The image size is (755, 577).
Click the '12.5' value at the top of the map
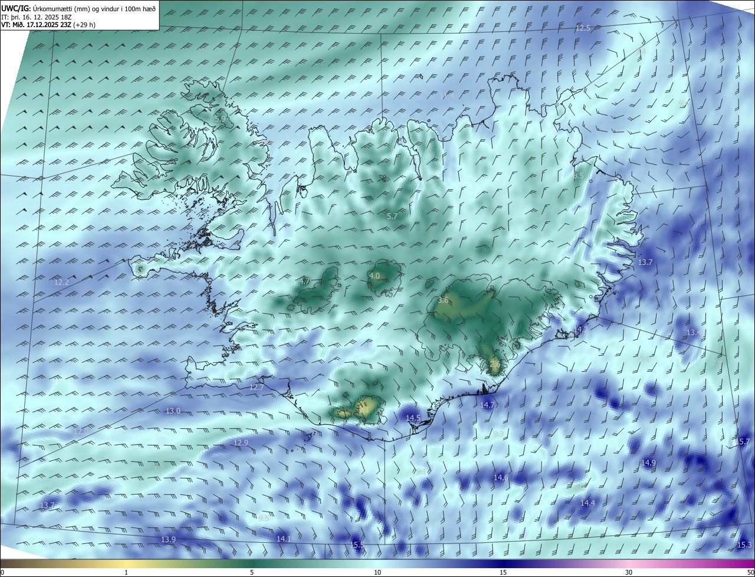[x=583, y=28]
